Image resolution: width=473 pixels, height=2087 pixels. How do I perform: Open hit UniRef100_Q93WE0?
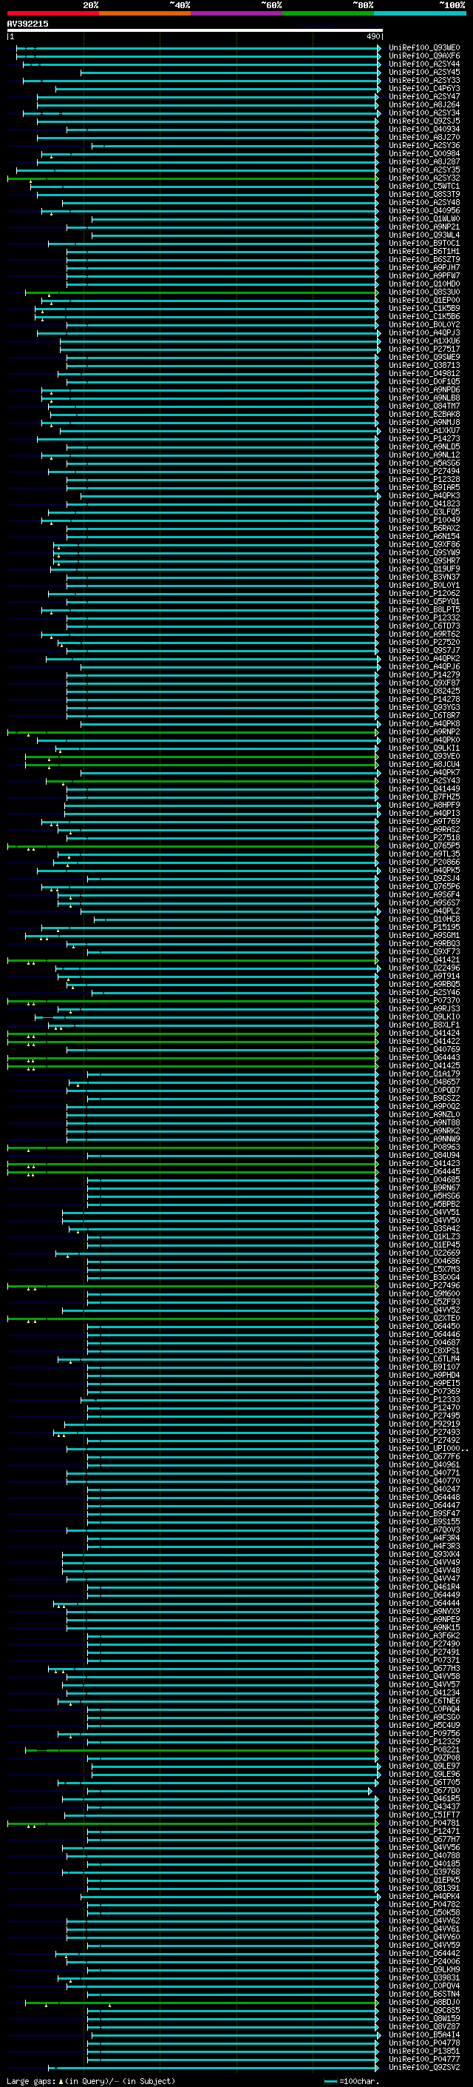click(424, 48)
